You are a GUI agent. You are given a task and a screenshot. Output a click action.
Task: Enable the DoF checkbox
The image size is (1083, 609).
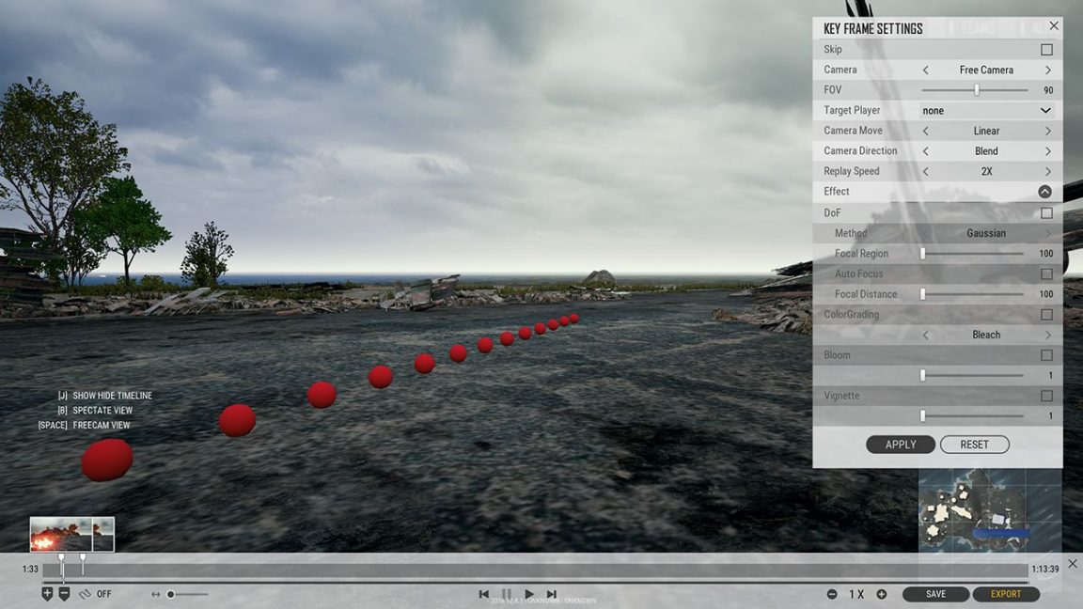[x=1046, y=213]
